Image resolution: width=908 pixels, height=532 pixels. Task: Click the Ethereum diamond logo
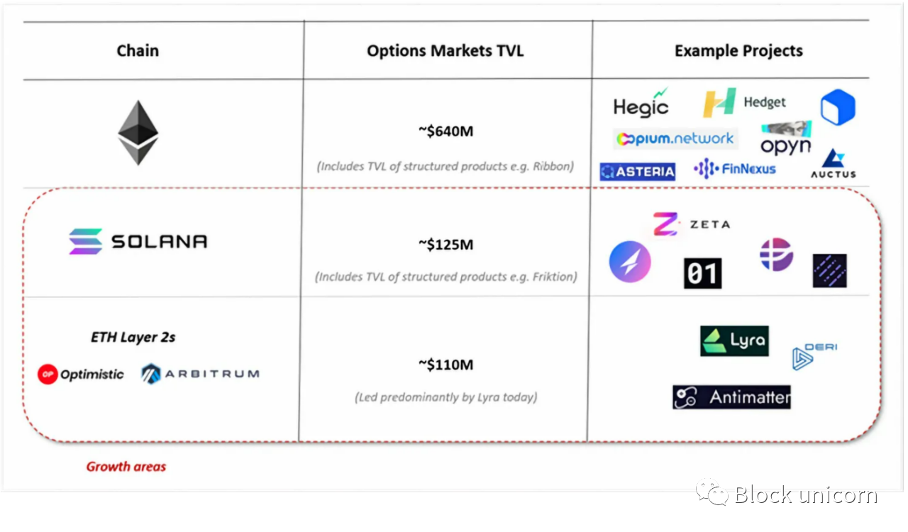138,133
